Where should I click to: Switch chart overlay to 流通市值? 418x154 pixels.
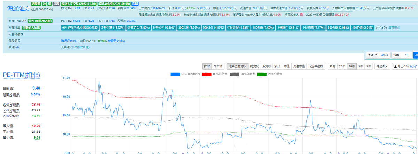[x=298, y=66]
